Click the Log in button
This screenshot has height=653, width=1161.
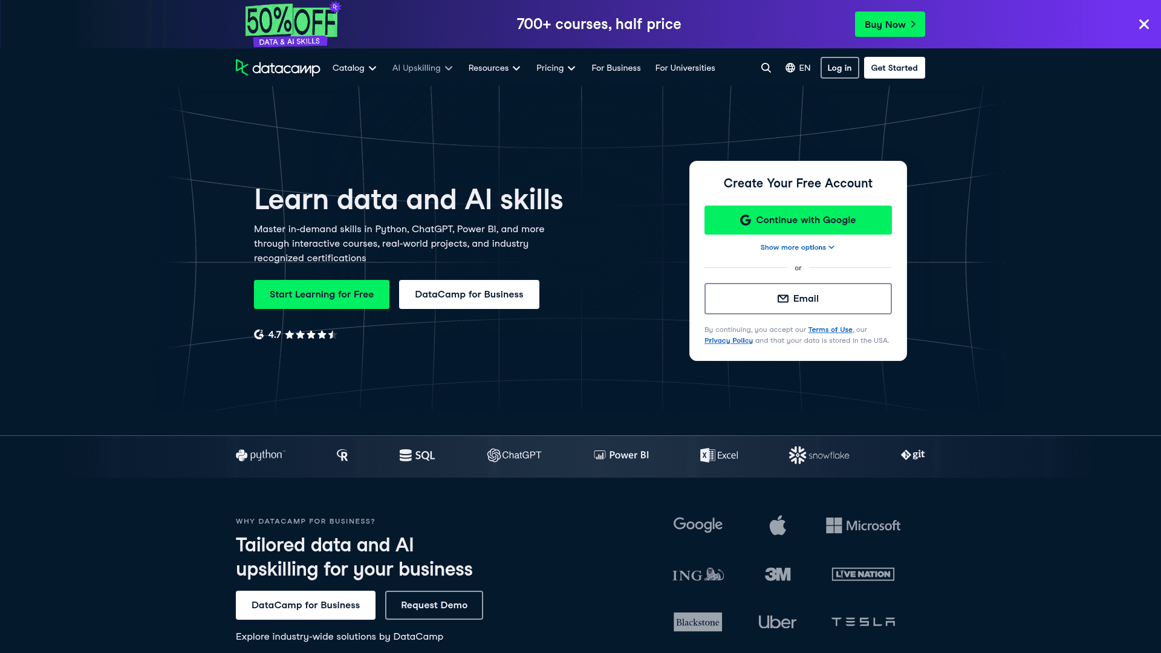[839, 68]
